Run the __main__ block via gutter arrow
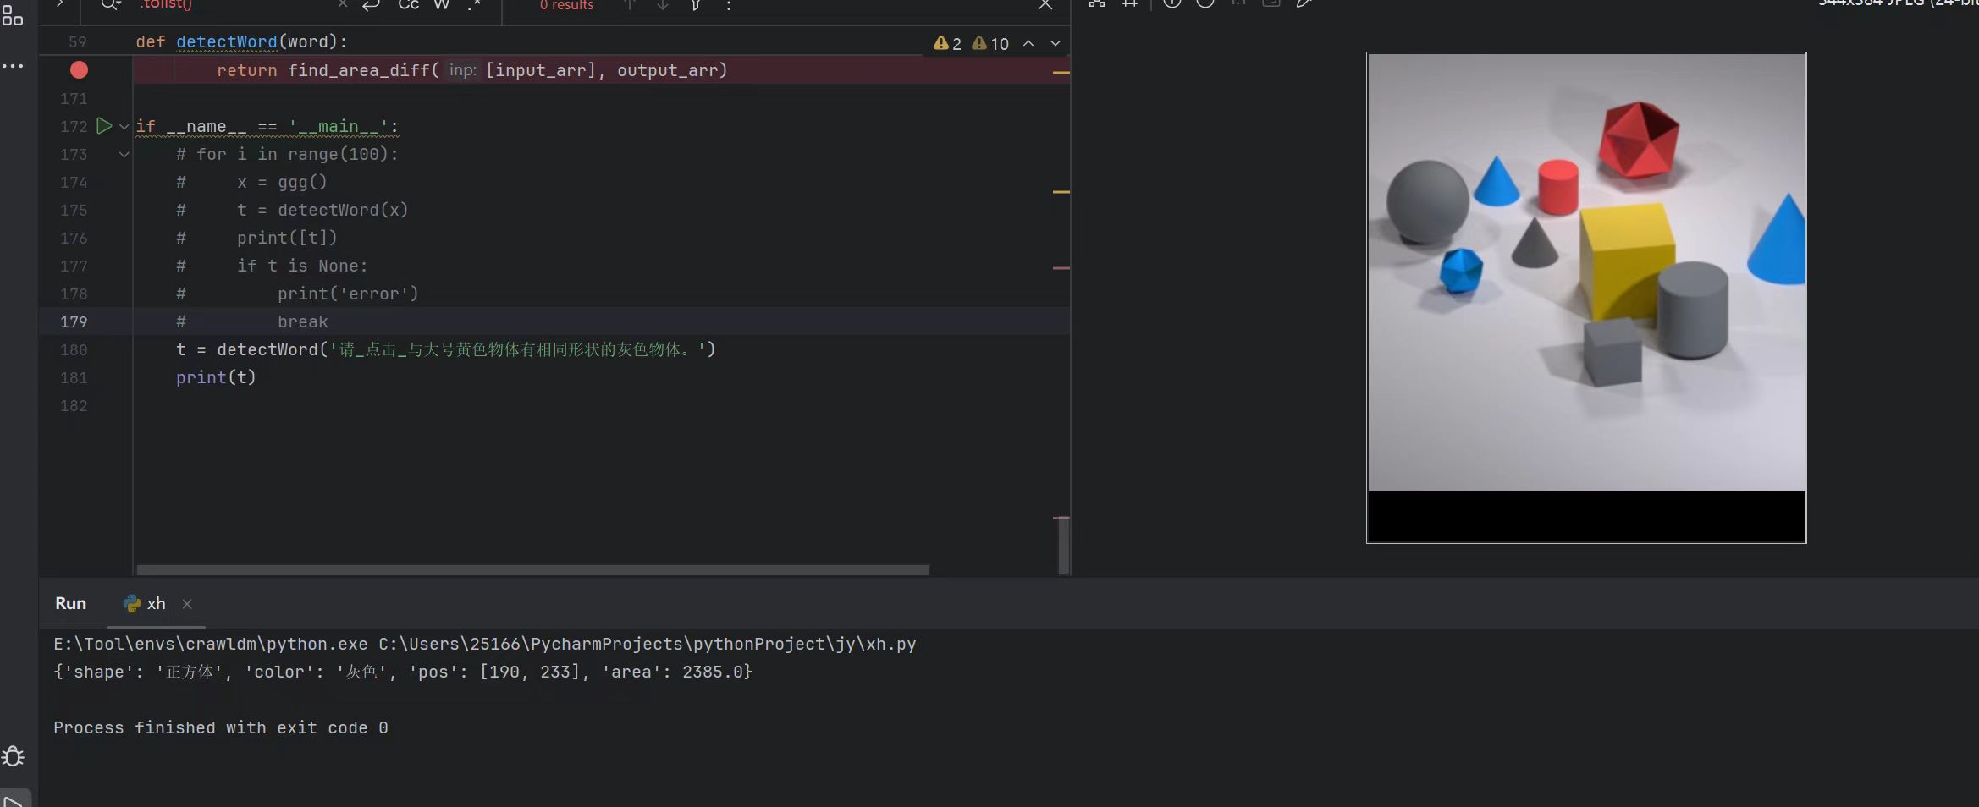 click(x=103, y=126)
